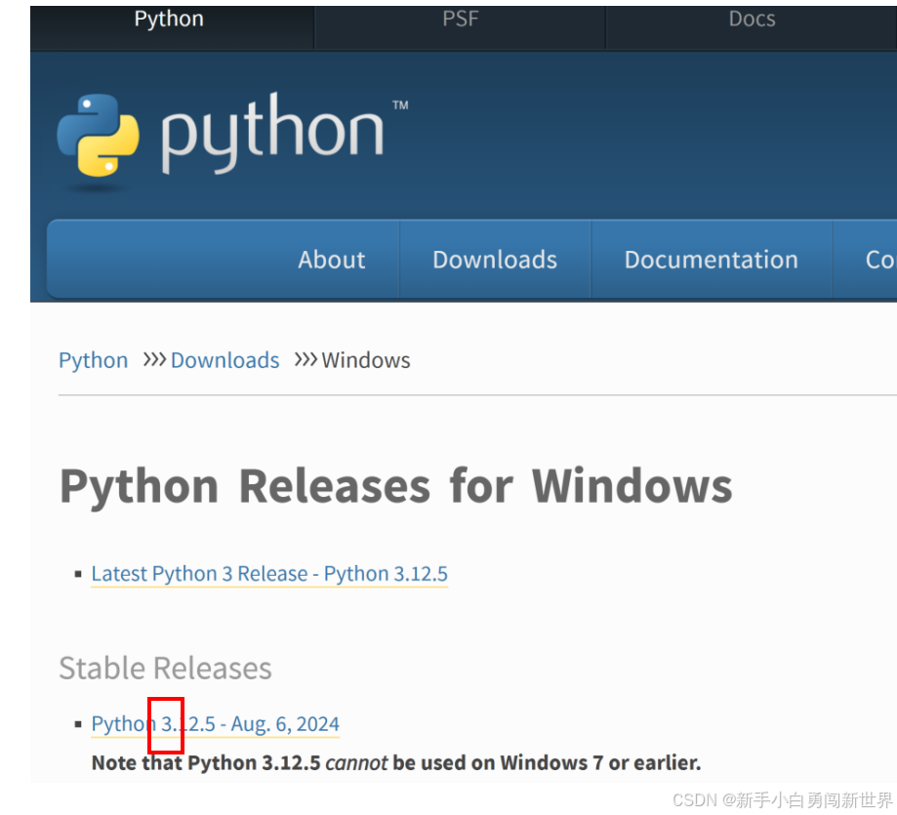Viewport: 897px width, 815px height.
Task: Open the Python menu in the top bar
Action: click(x=168, y=18)
